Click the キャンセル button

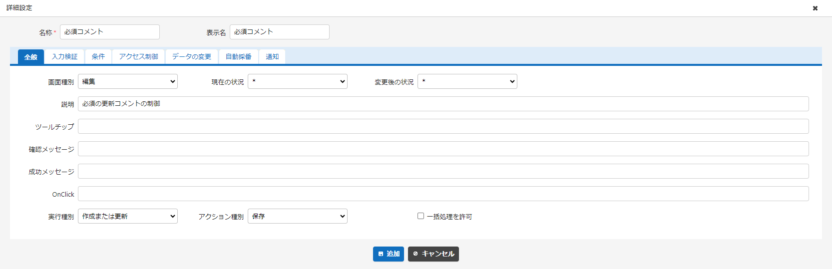point(433,254)
